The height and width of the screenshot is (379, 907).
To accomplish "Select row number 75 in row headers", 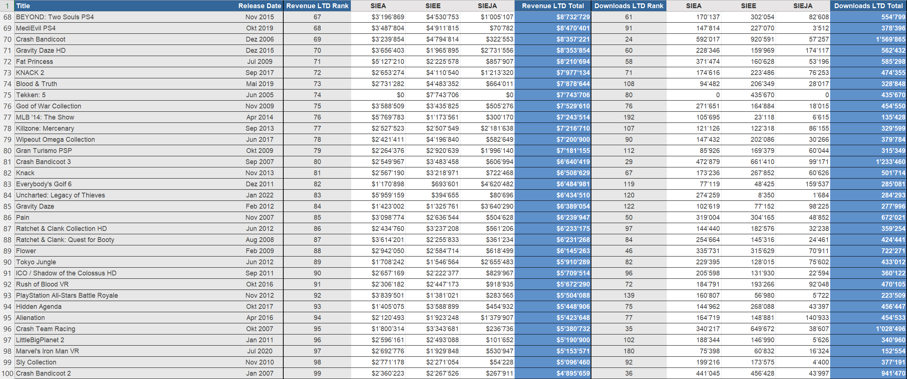I will coord(7,95).
